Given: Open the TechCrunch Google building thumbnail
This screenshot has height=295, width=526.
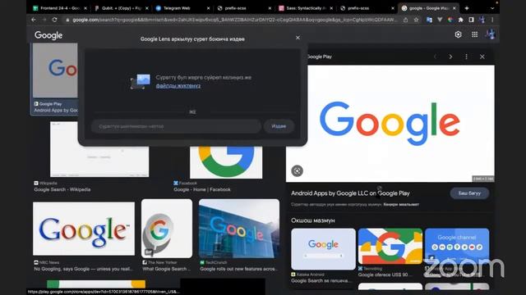Looking at the screenshot, I should (x=239, y=229).
